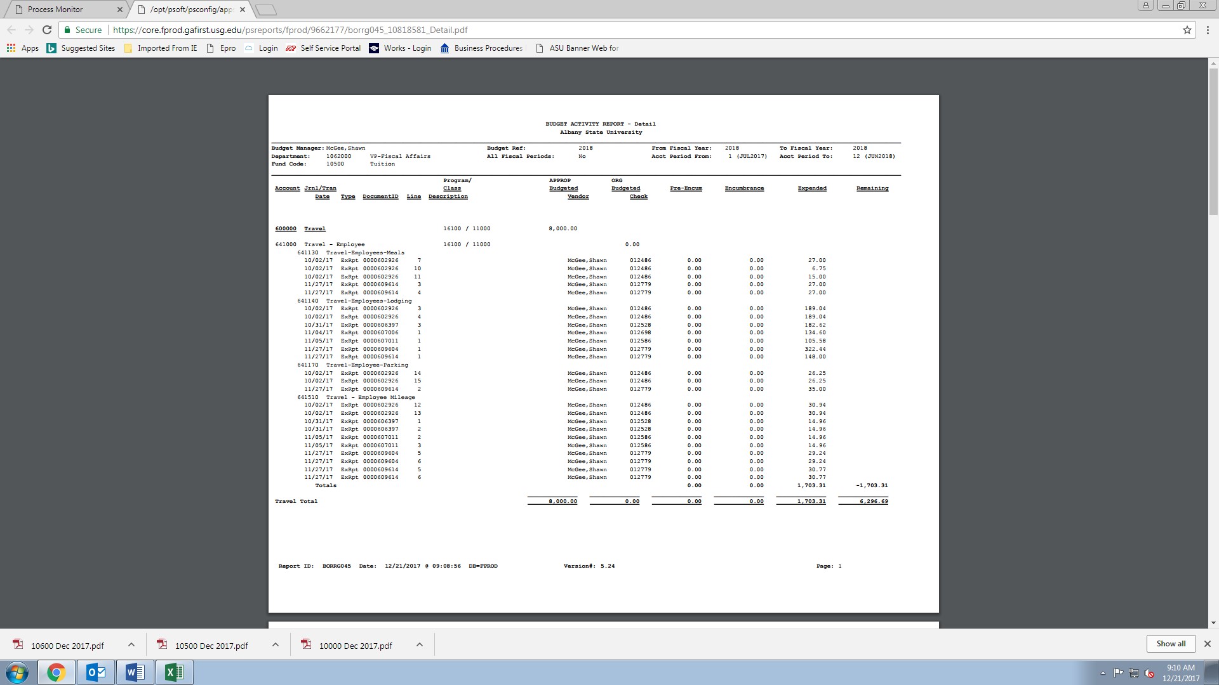1219x685 pixels.
Task: Open a new browser tab
Action: (265, 10)
